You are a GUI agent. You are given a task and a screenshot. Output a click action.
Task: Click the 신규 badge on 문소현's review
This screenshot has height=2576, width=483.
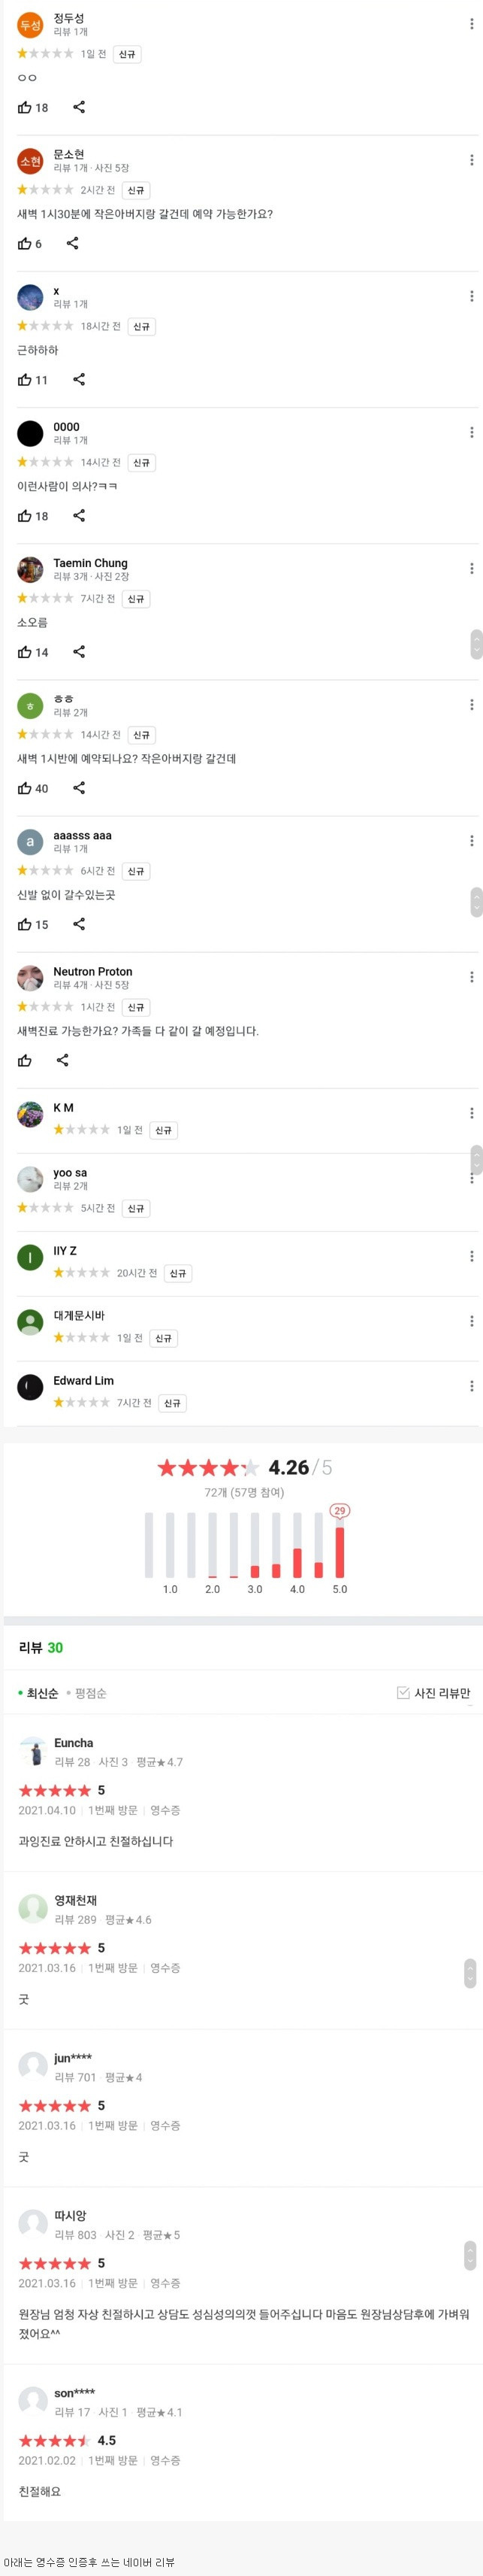136,190
